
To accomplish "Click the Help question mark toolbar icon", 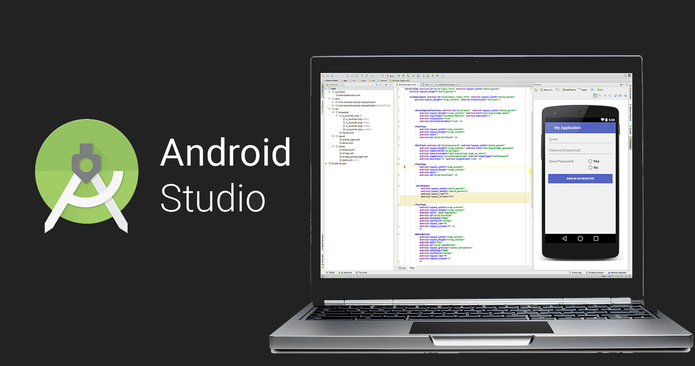I will pyautogui.click(x=442, y=76).
